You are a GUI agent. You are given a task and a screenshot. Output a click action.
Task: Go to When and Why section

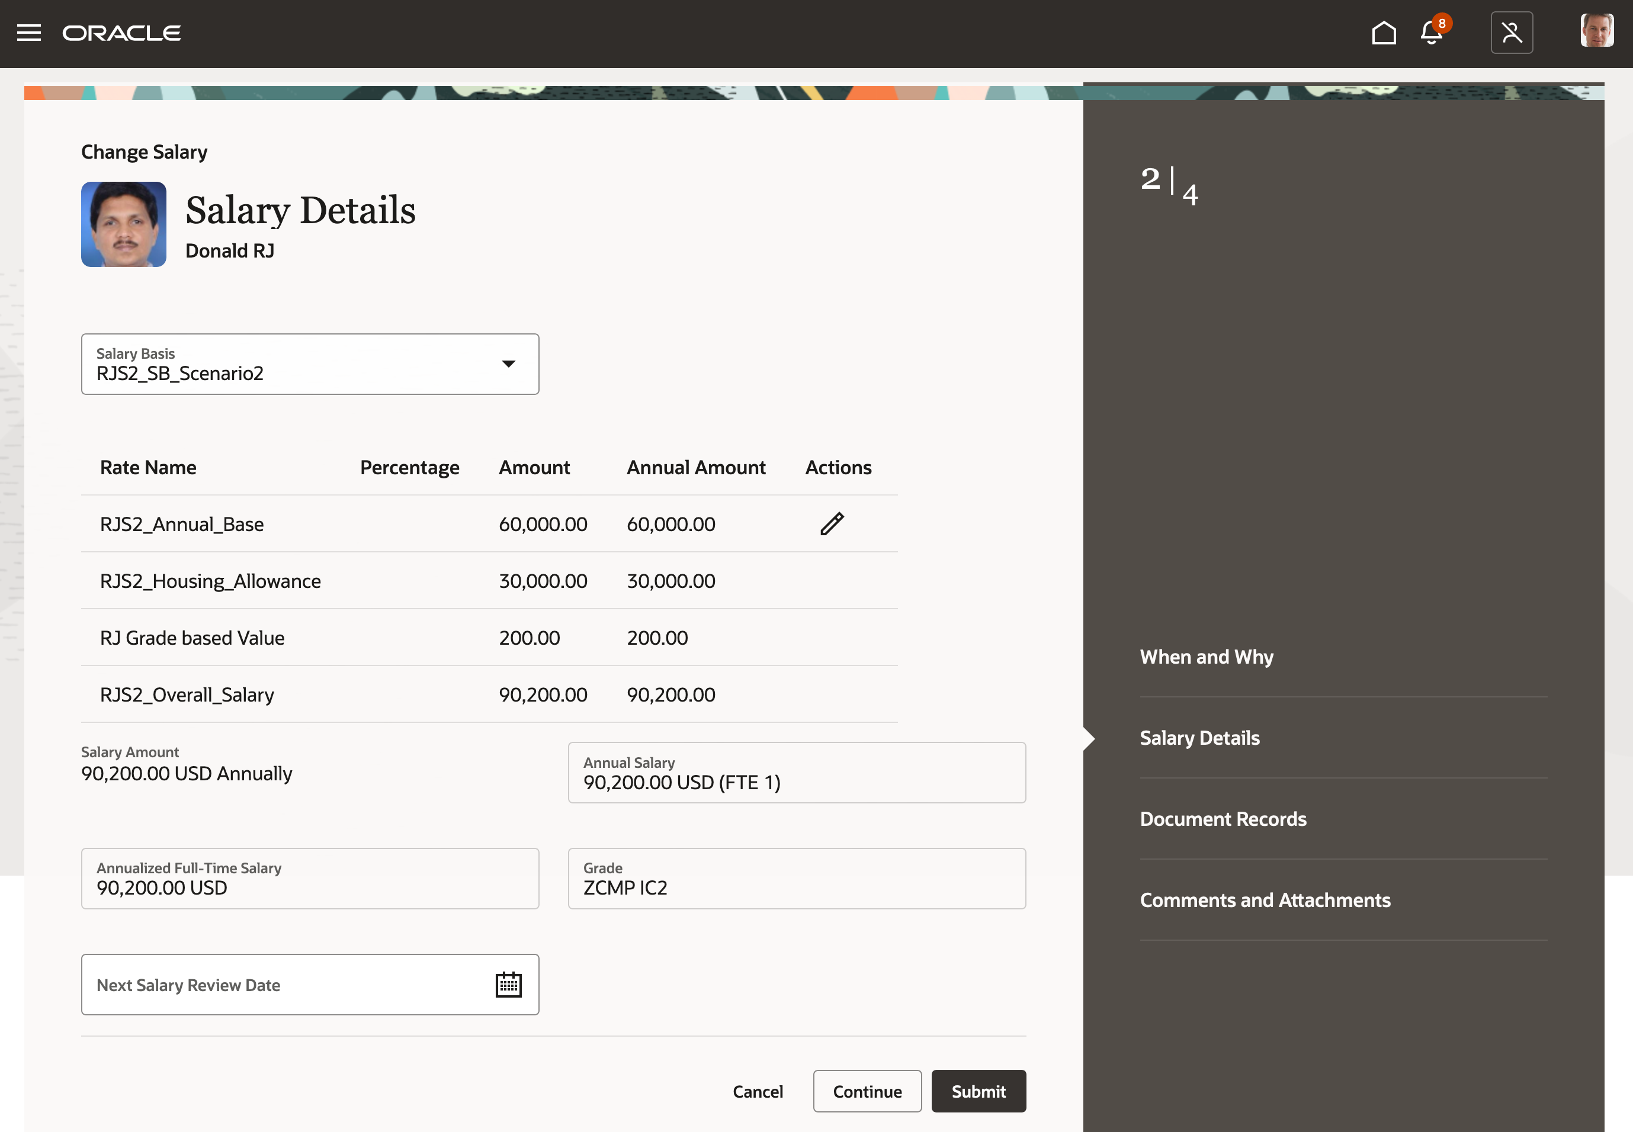pyautogui.click(x=1206, y=657)
